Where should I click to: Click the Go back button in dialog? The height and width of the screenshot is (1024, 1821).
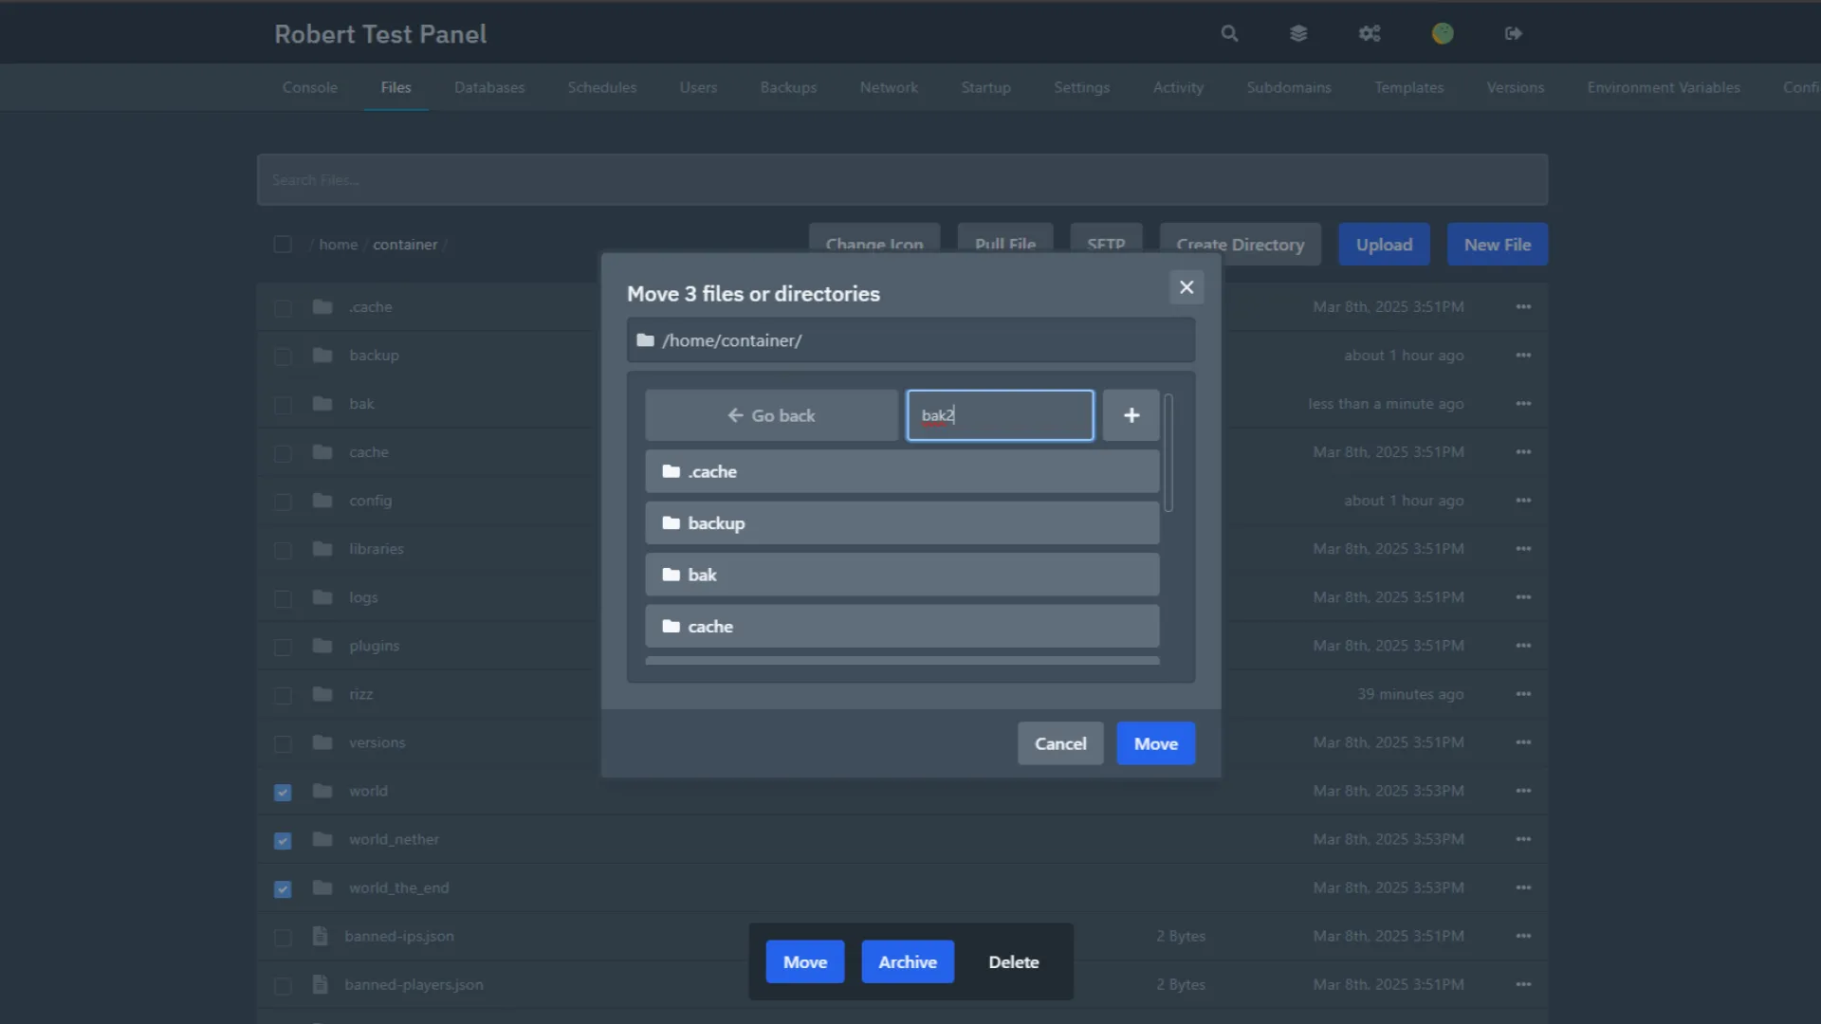[771, 415]
